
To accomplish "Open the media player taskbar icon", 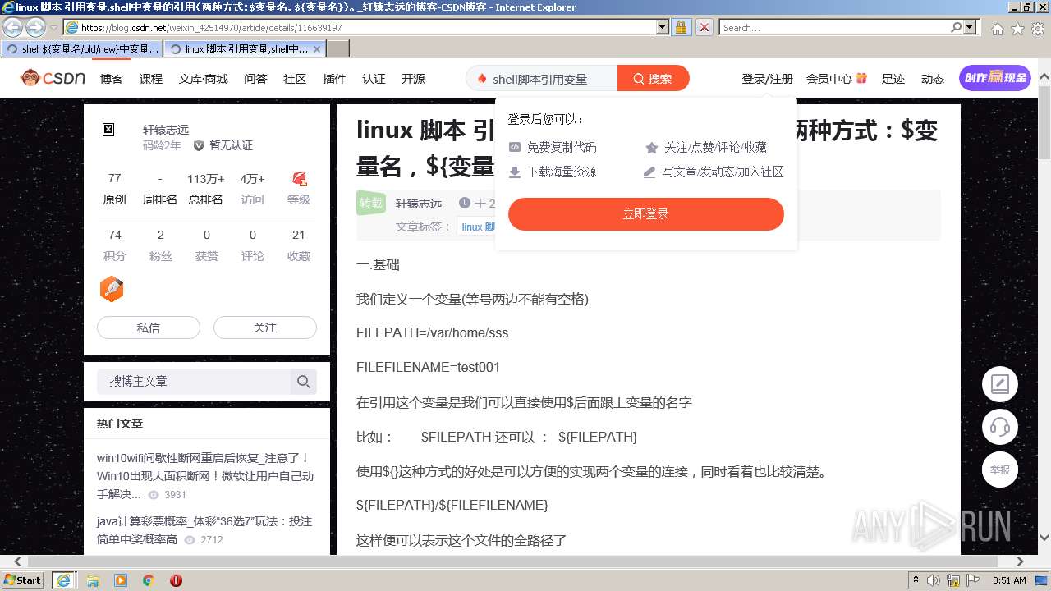I will [x=121, y=580].
